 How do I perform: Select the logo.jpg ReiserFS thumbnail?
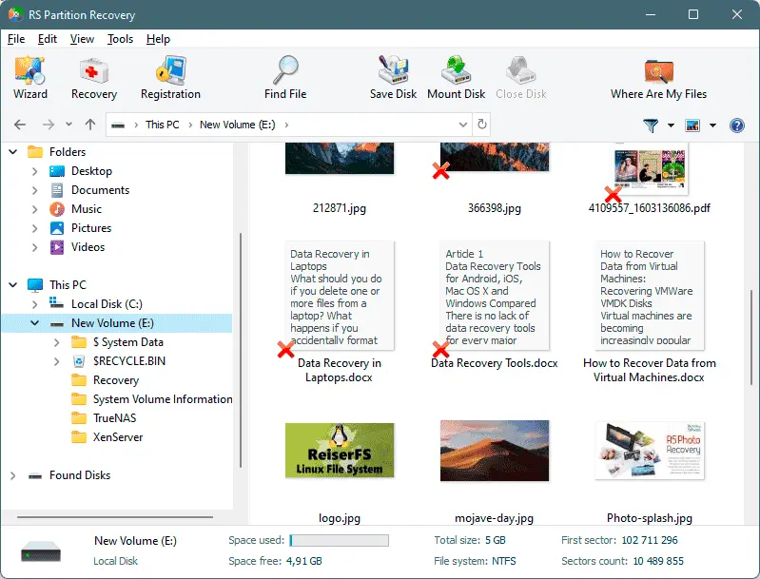click(x=340, y=450)
